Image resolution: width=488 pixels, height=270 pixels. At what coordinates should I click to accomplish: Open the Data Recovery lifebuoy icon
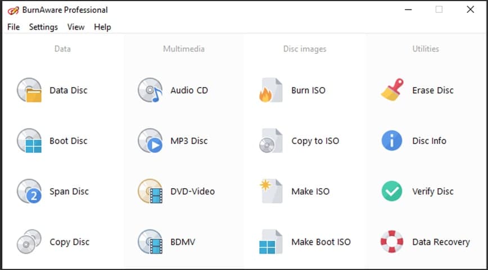tap(392, 242)
